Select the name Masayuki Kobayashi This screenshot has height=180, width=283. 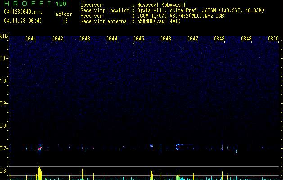[162, 5]
